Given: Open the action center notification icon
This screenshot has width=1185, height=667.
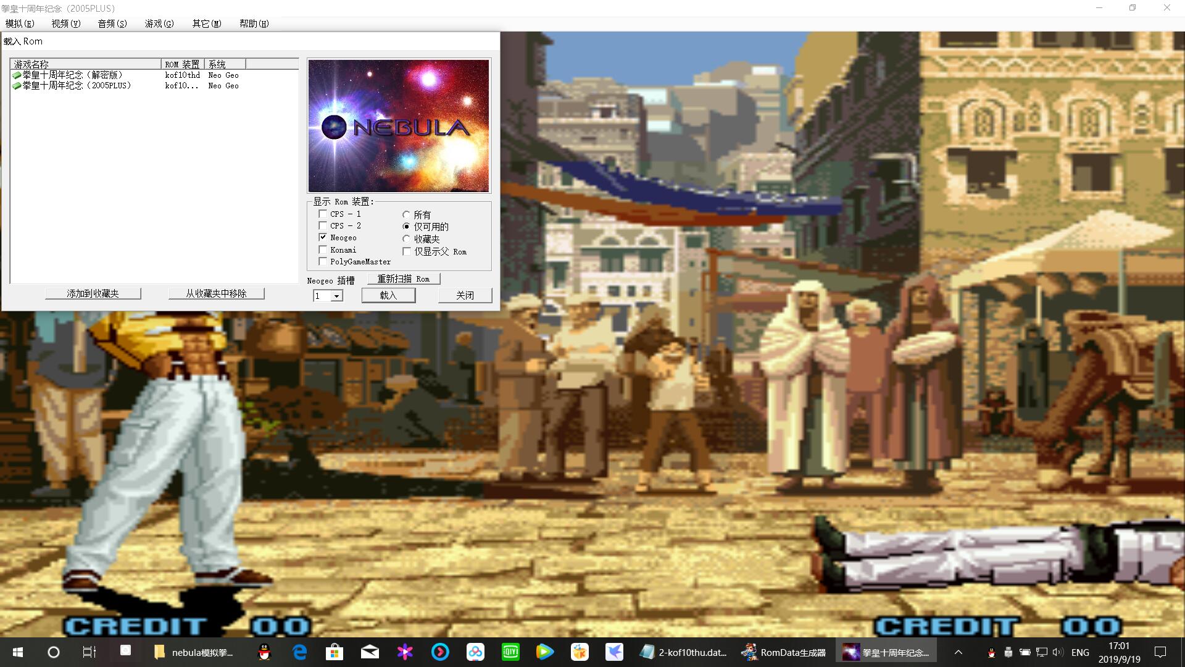Looking at the screenshot, I should click(1160, 652).
